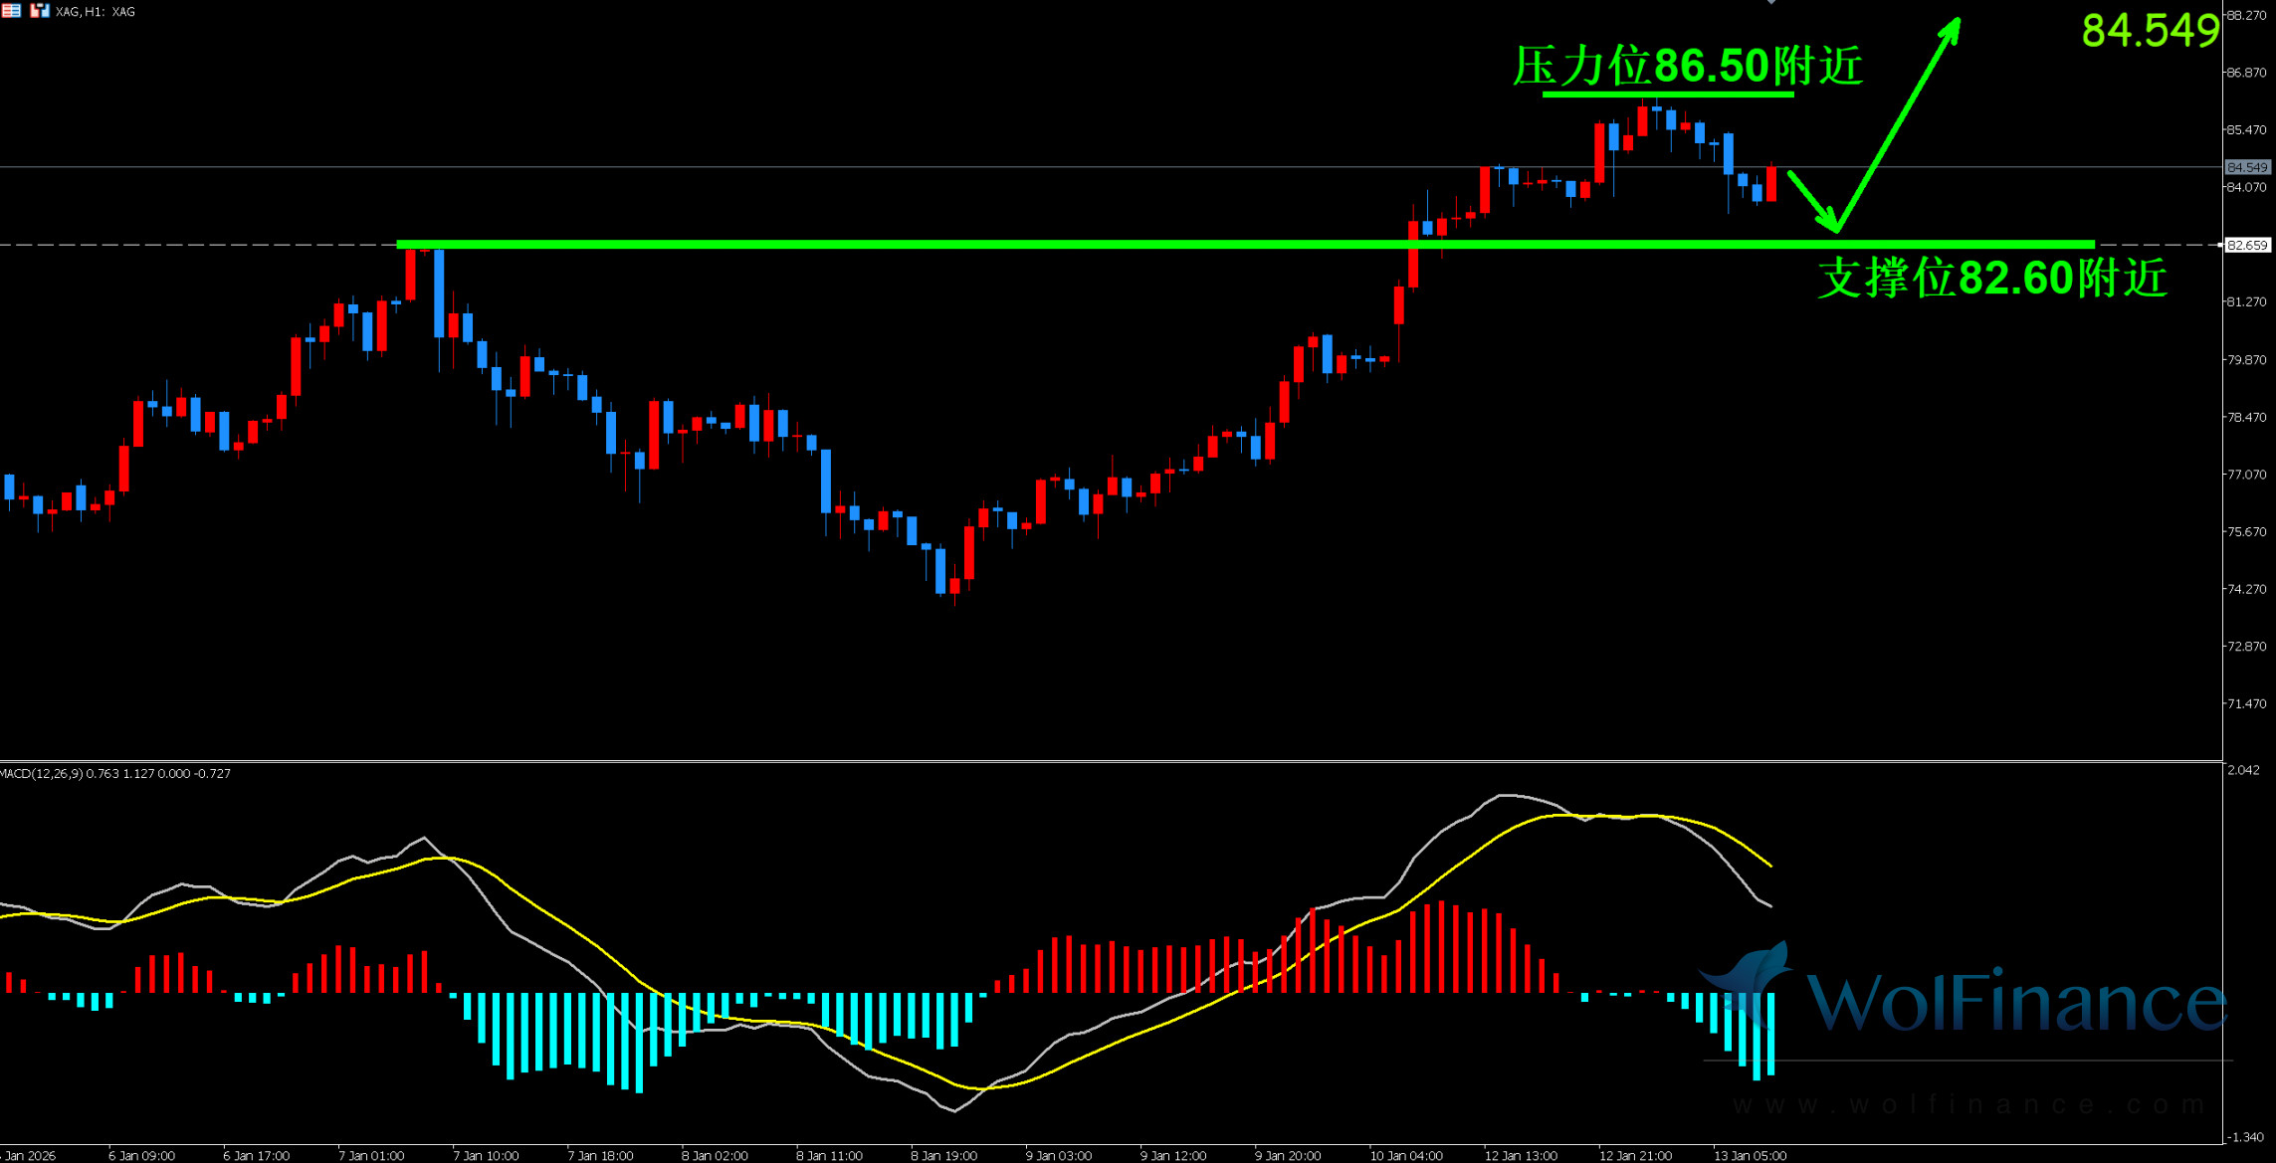This screenshot has height=1163, width=2276.
Task: Click the 8 Jan 19:00 time label
Action: point(943,1155)
